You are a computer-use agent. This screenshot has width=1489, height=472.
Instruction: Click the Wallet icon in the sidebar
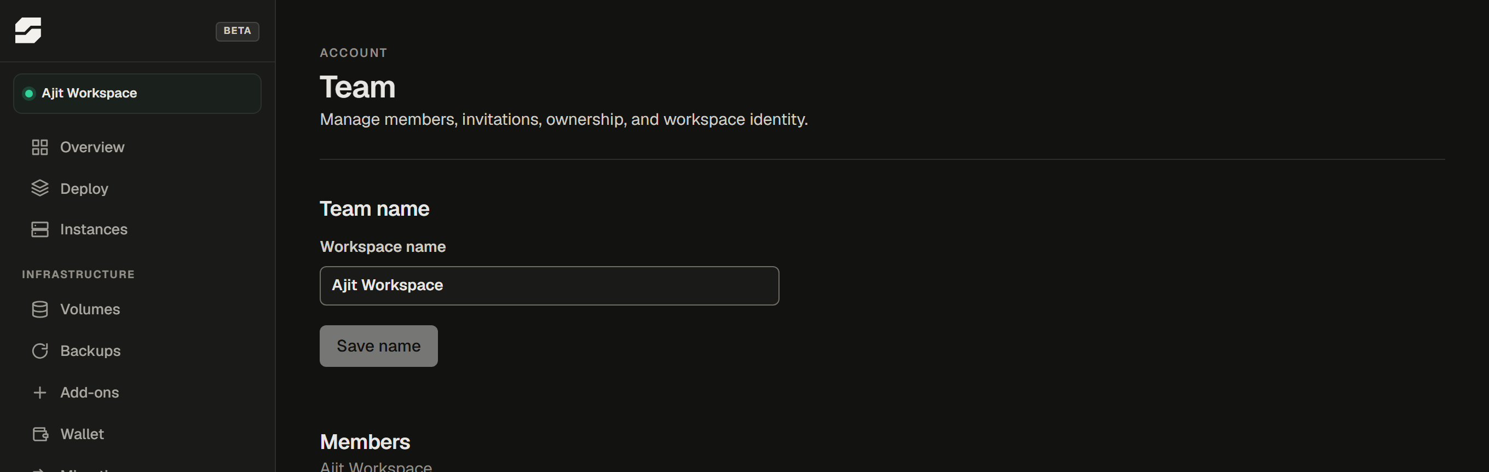(40, 434)
